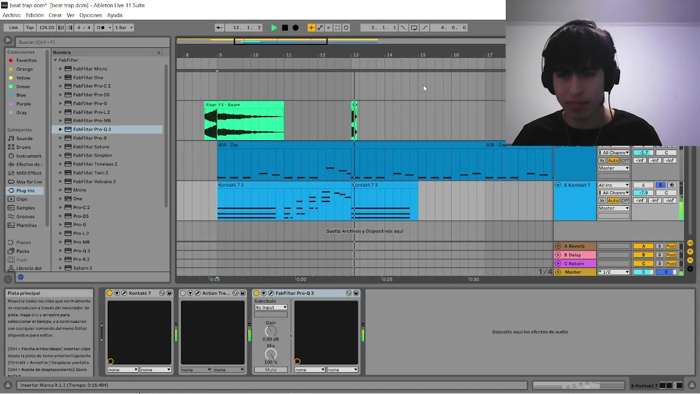Click the Re-enable Automation arrow icon
The width and height of the screenshot is (700, 394).
329,27
